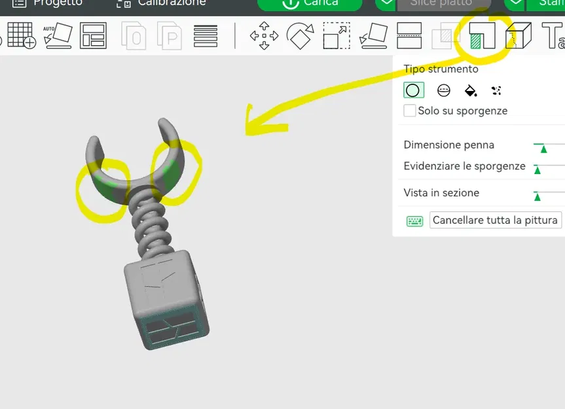Click the green Carica button
Screen dimensions: 565x409
point(310,4)
